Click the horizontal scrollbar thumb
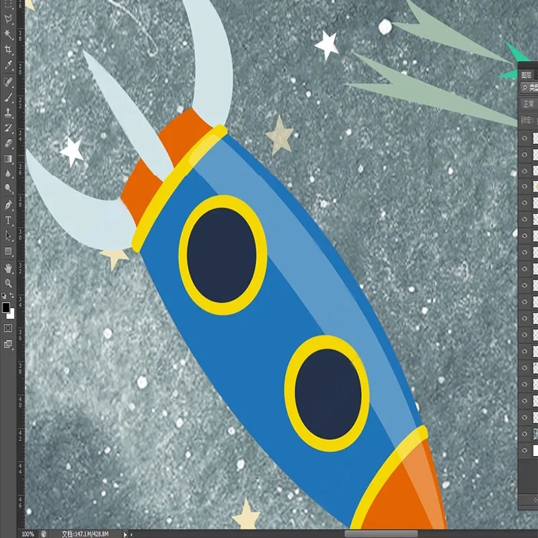The width and height of the screenshot is (538, 538). pos(381,534)
